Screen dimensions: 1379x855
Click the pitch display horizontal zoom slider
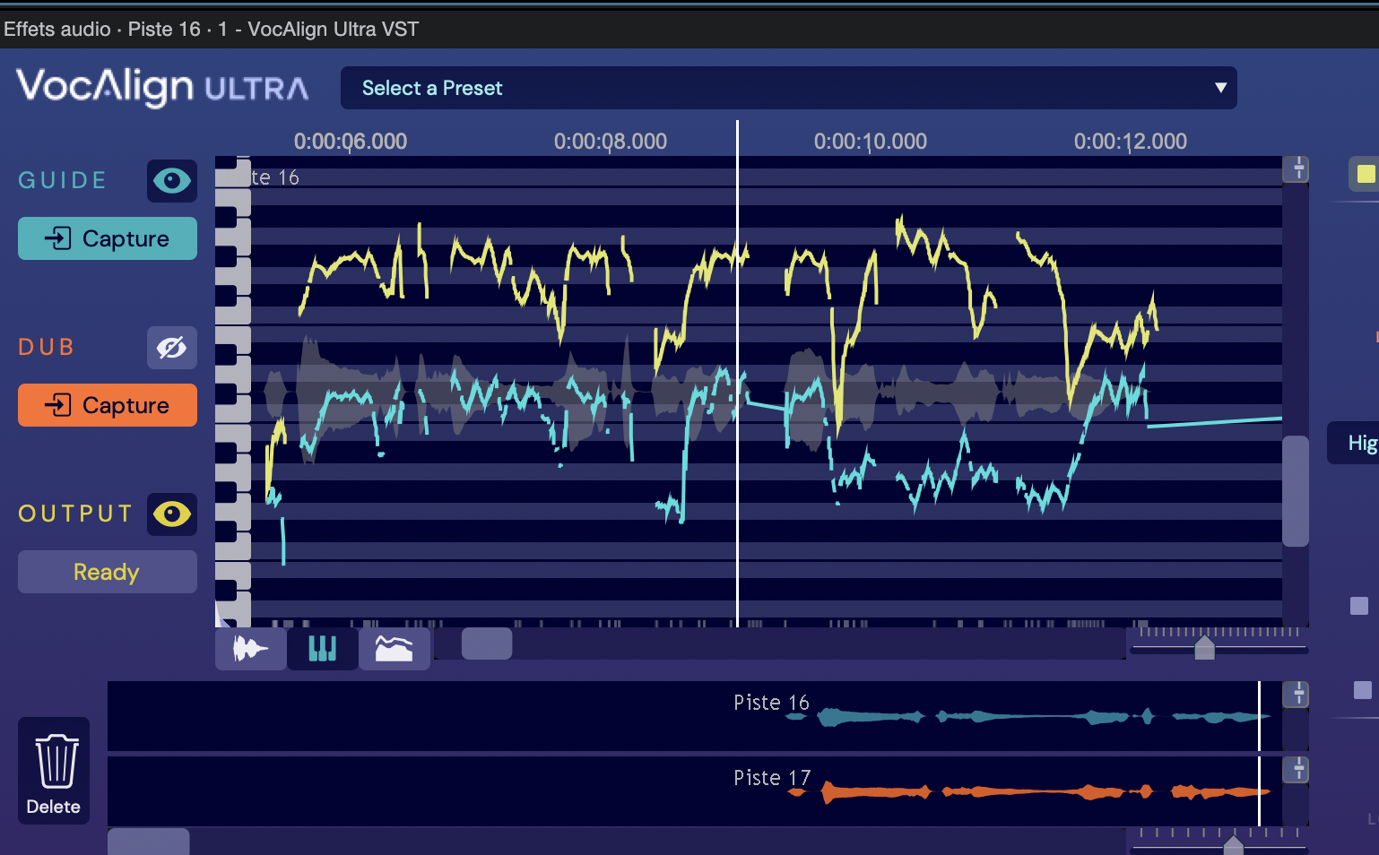pyautogui.click(x=1204, y=646)
